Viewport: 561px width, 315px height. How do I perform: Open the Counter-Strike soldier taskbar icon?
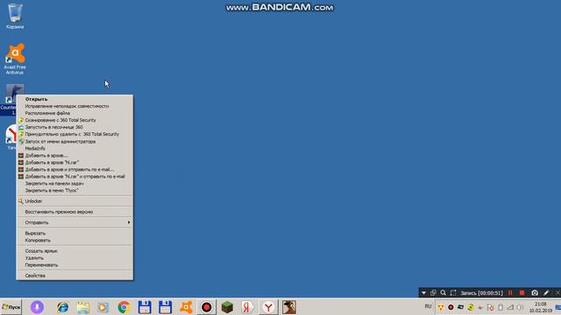click(289, 307)
